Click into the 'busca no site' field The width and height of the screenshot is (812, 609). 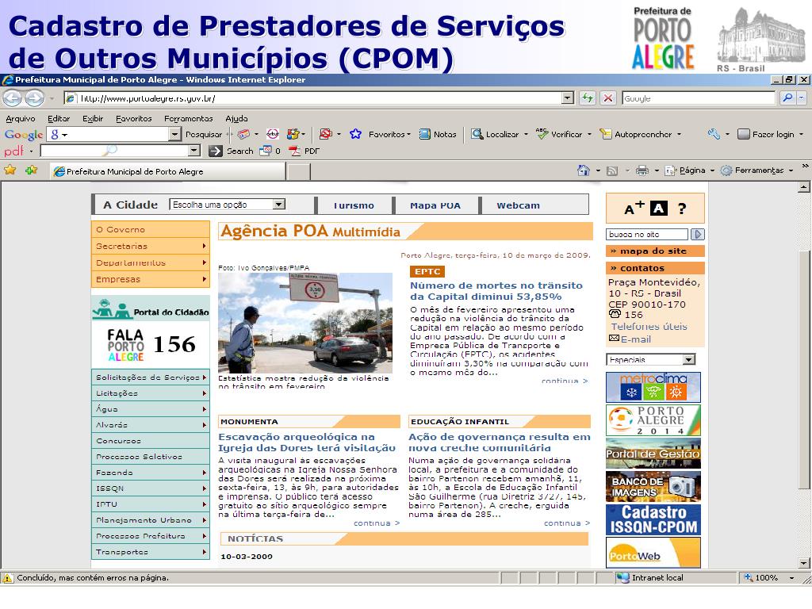(647, 234)
